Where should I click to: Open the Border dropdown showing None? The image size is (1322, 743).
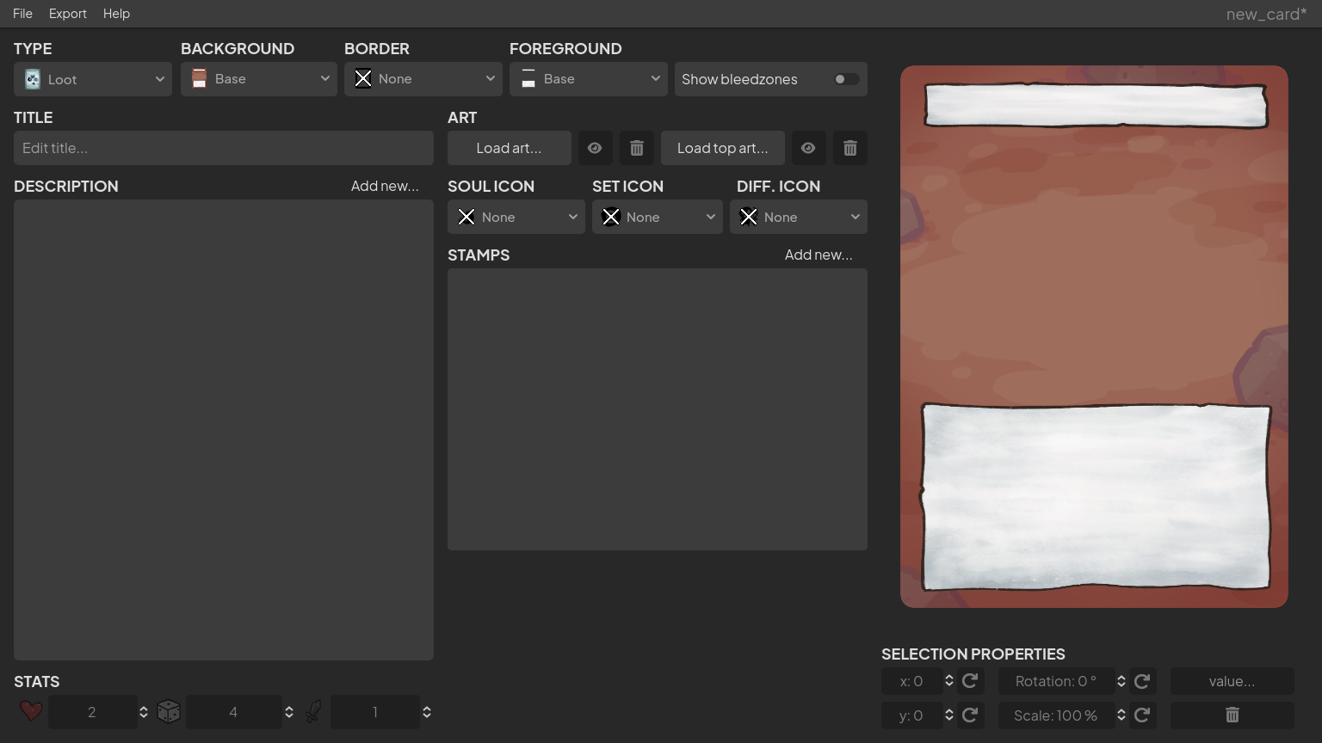423,79
